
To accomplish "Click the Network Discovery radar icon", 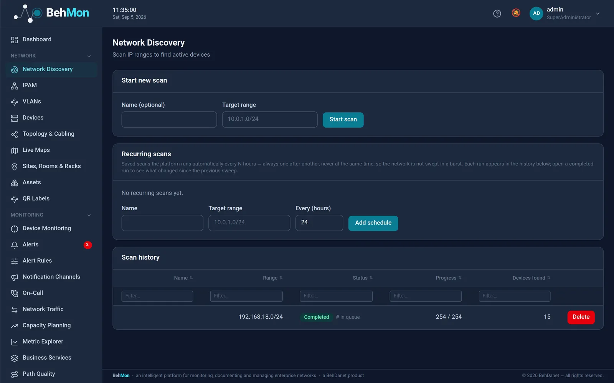I will pos(15,70).
